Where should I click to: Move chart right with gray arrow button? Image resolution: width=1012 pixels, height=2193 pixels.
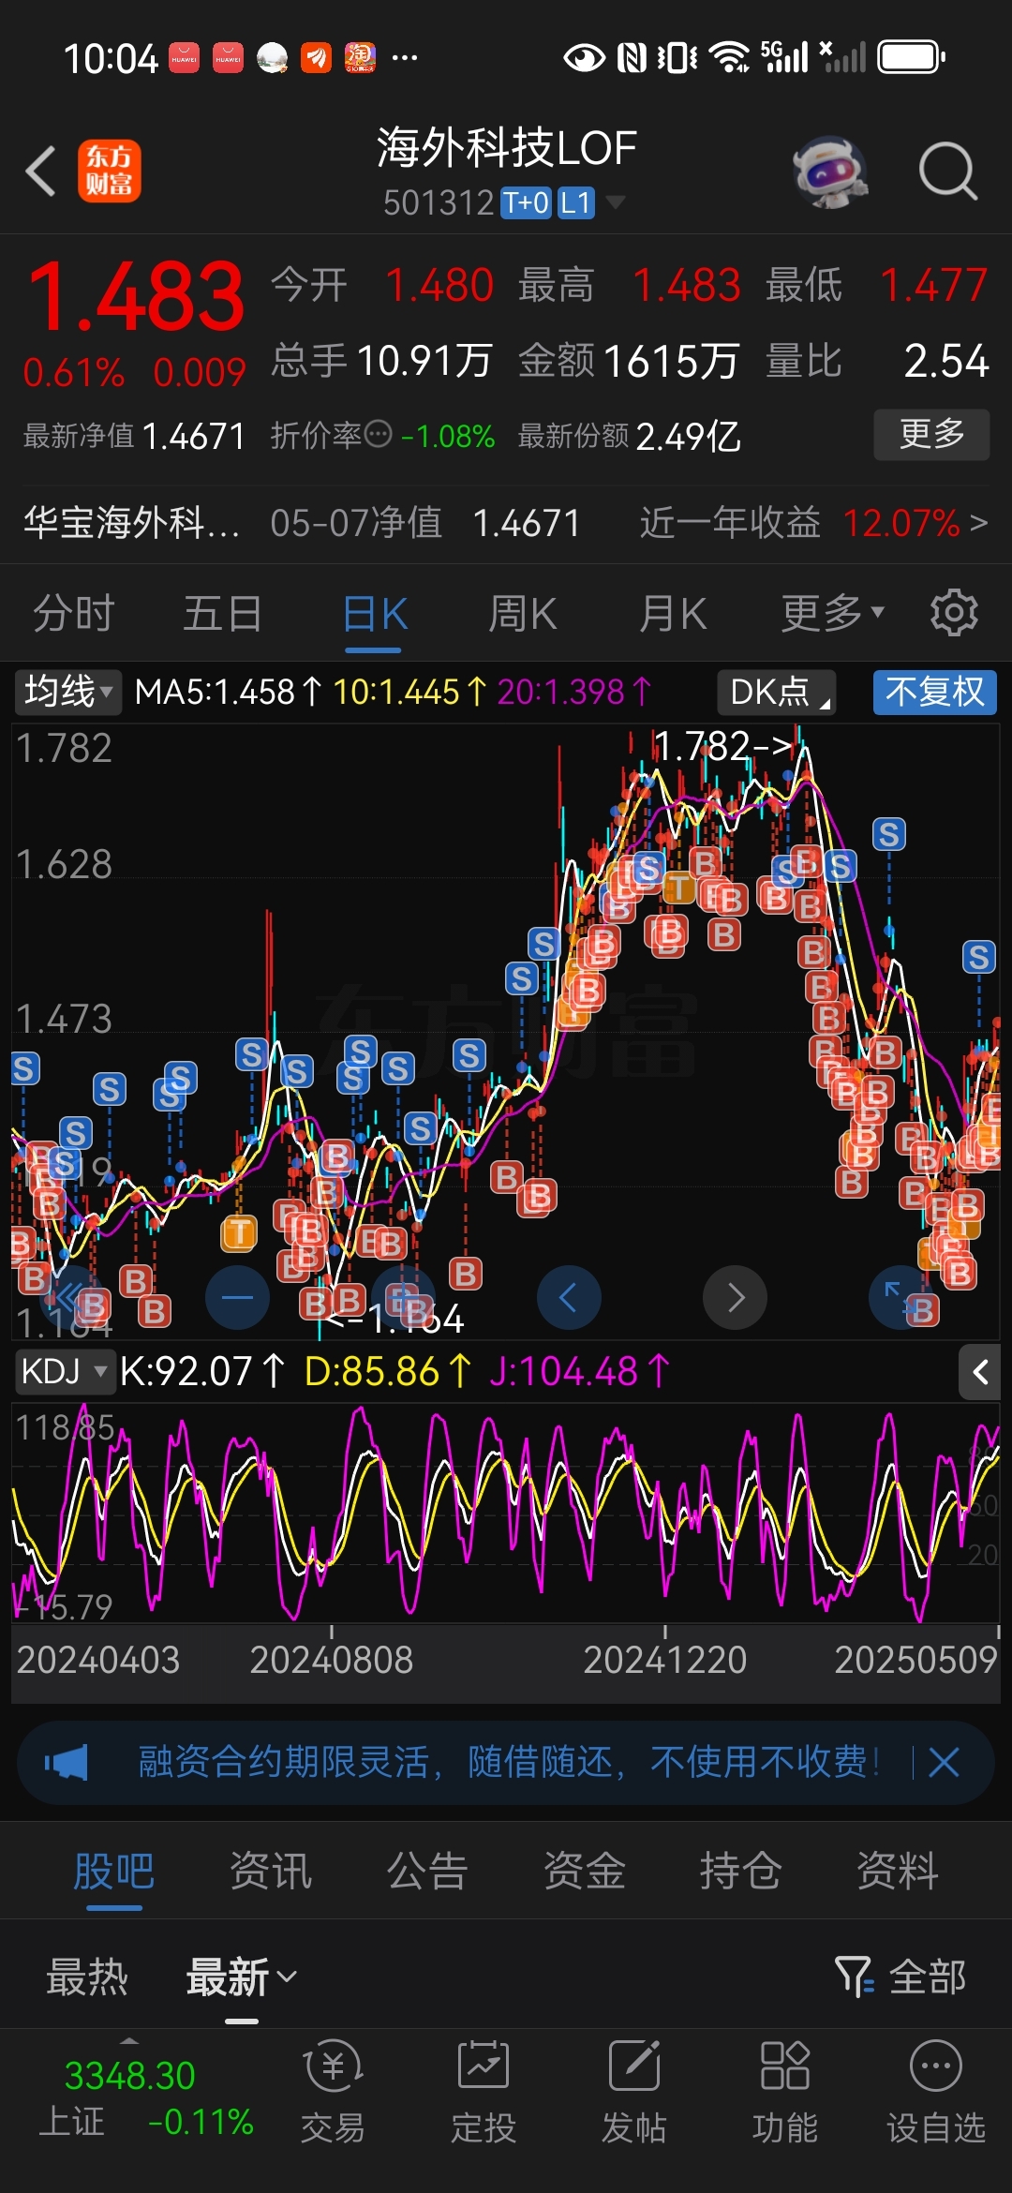pyautogui.click(x=736, y=1297)
